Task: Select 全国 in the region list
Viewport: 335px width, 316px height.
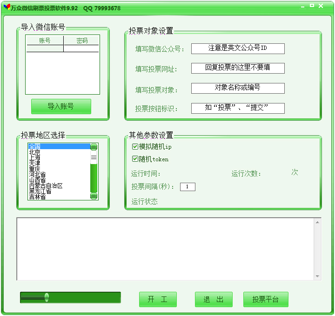Action: coord(59,146)
